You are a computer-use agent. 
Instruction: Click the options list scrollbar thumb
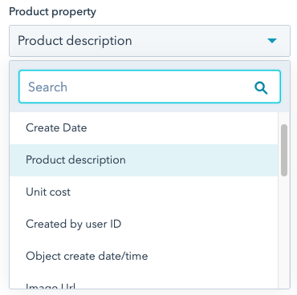coord(284,150)
